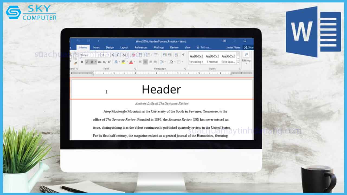
Task: Toggle Underline formatting button
Action: 92,62
